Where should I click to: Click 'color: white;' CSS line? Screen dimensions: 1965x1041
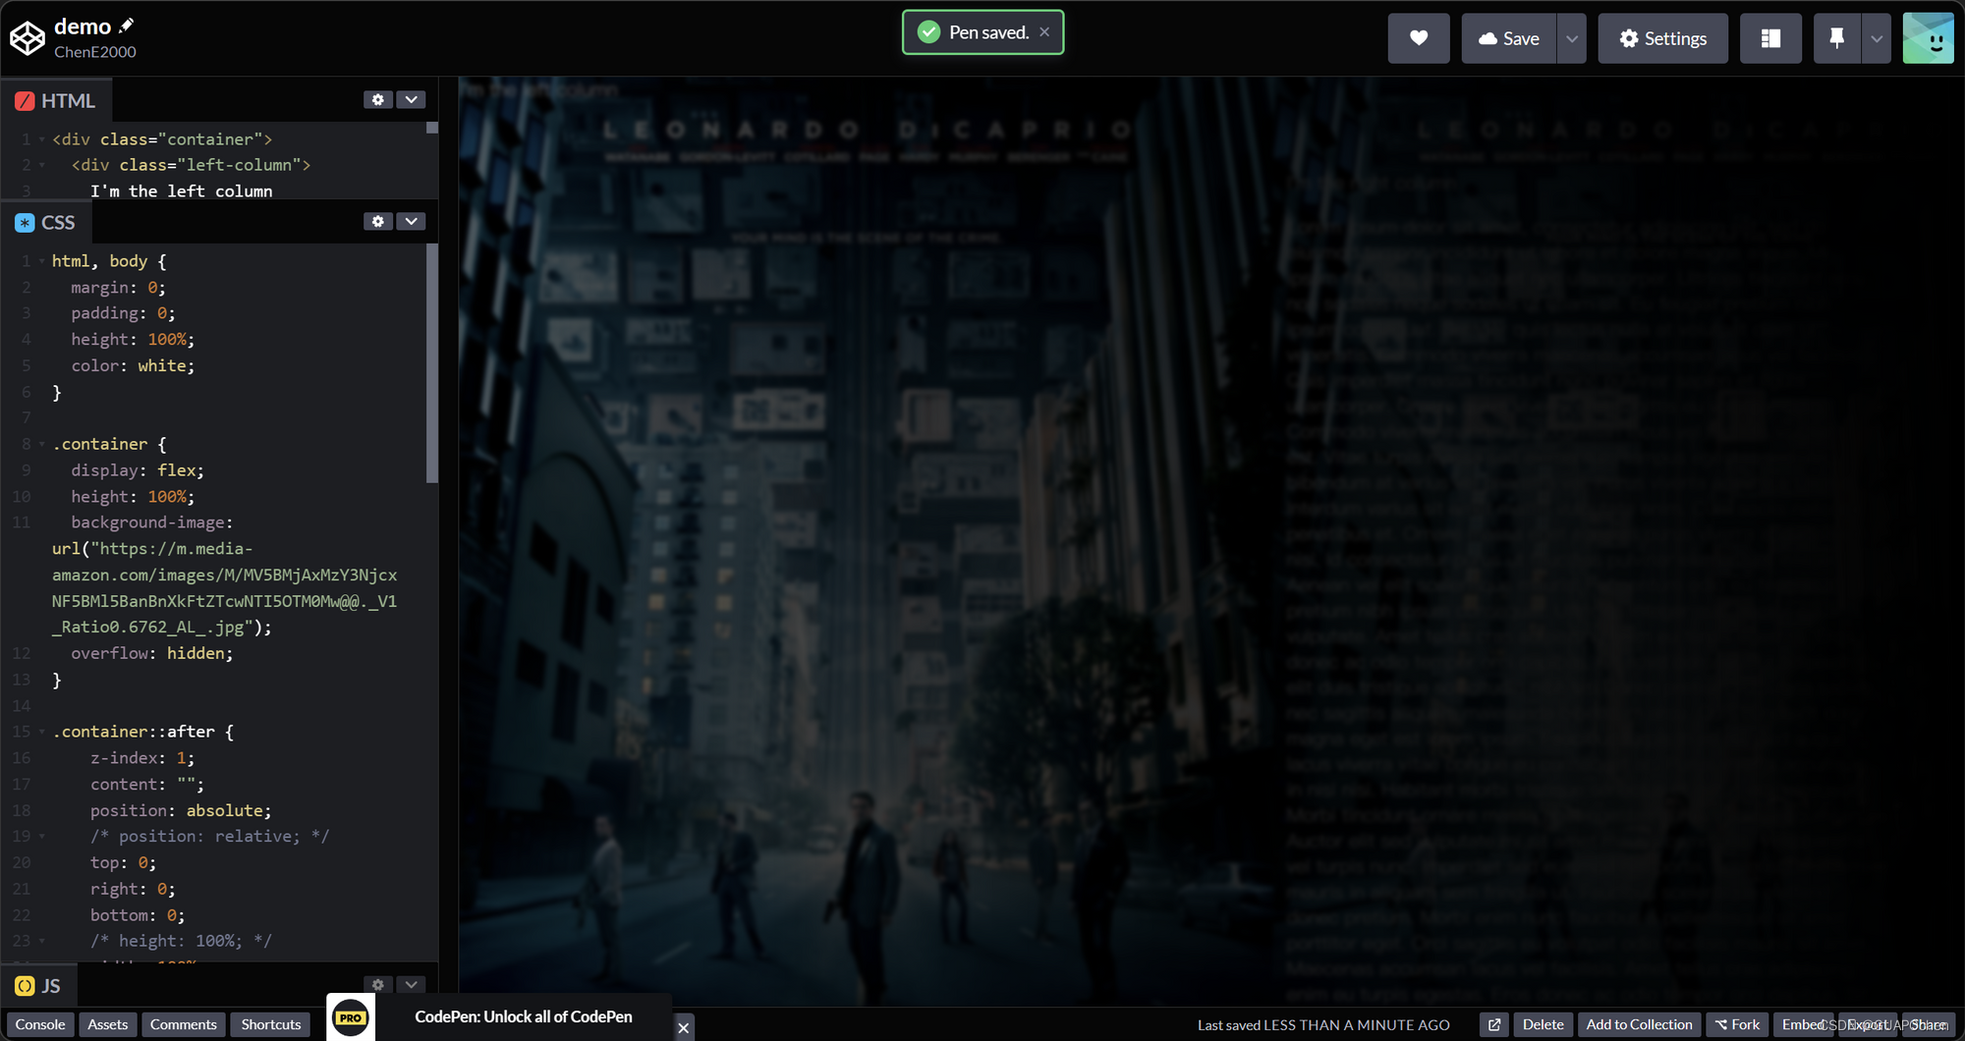tap(133, 365)
